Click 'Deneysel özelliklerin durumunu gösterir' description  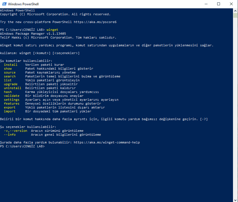point(63,103)
